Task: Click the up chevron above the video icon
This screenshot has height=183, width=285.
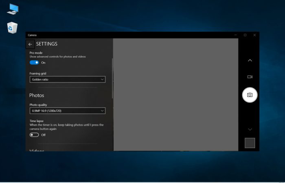Action: tap(250, 61)
